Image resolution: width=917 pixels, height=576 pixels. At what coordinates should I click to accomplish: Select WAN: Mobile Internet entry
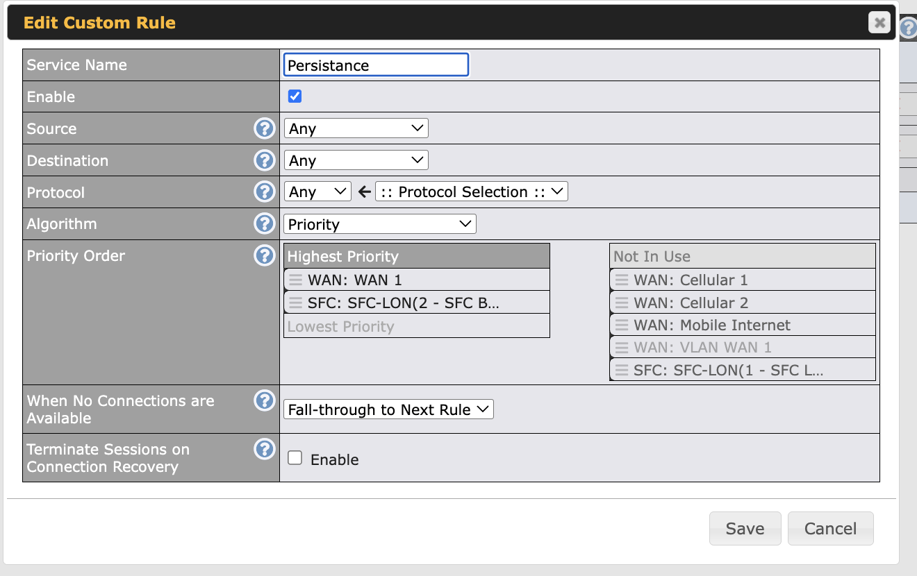click(711, 325)
